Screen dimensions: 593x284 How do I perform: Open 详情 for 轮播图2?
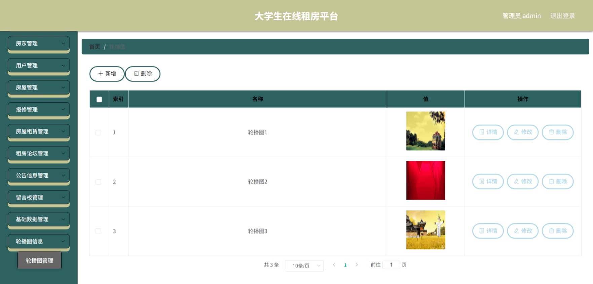[x=488, y=182]
